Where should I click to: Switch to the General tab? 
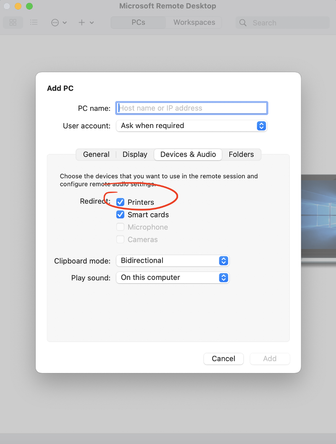(96, 154)
